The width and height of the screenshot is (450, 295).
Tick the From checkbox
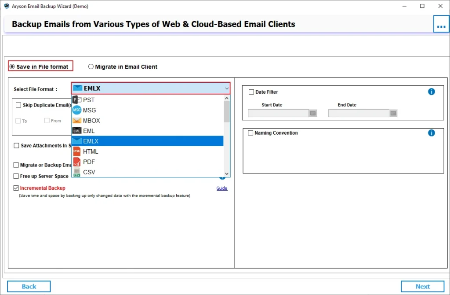(47, 121)
